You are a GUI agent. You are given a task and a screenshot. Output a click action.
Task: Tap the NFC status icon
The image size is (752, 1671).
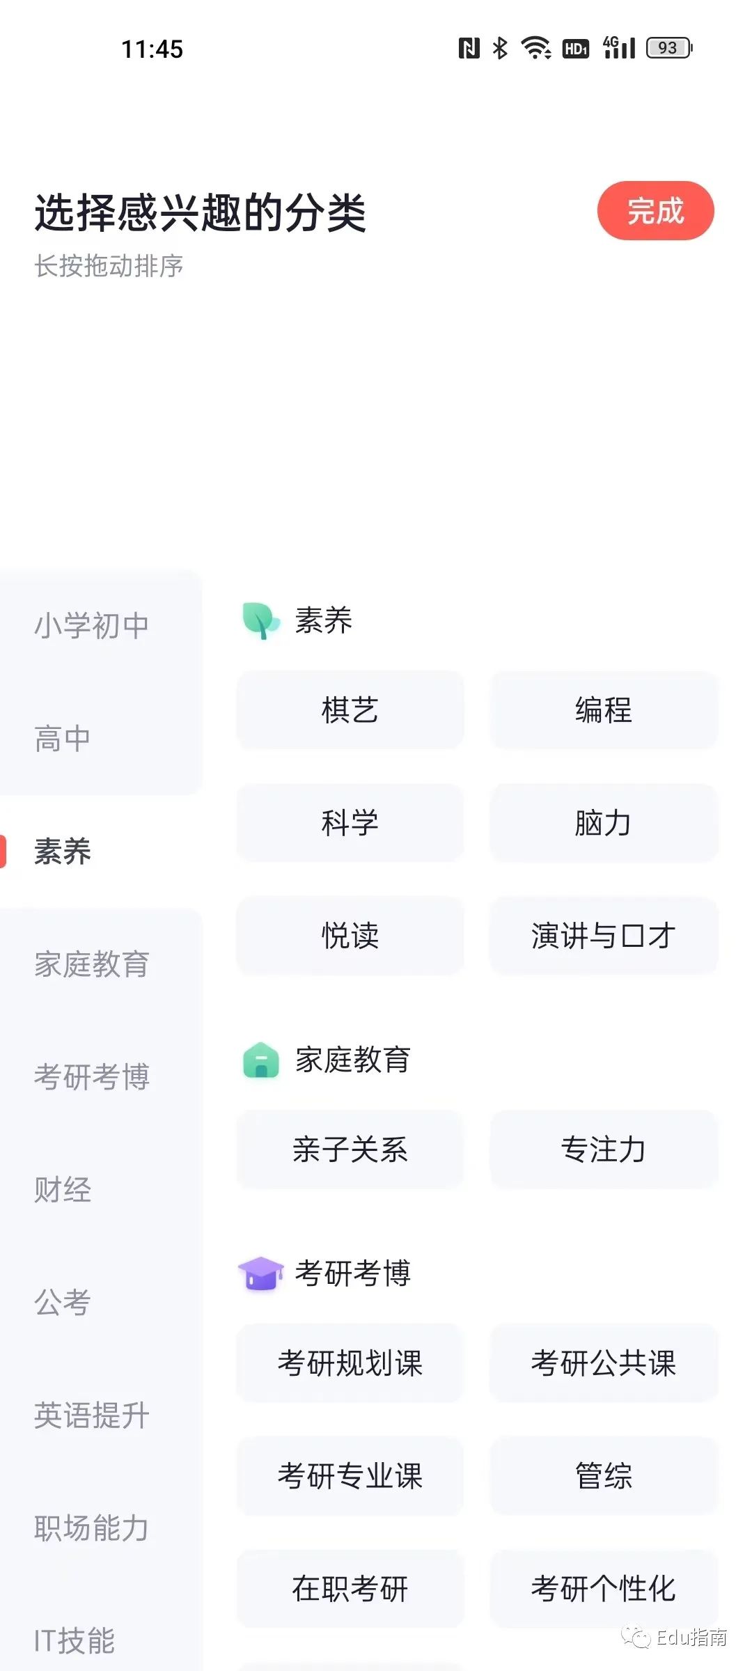pyautogui.click(x=469, y=48)
